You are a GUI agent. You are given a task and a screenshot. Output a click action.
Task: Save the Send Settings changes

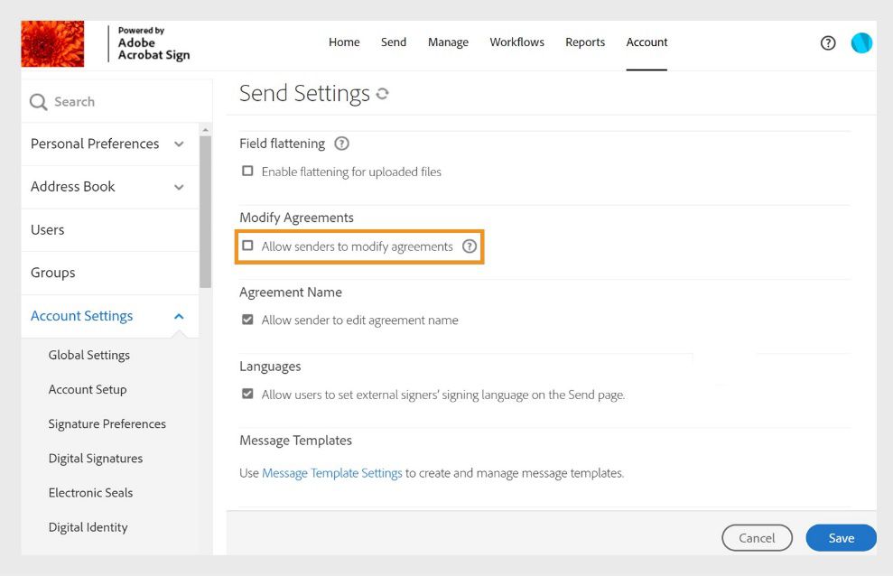tap(841, 537)
